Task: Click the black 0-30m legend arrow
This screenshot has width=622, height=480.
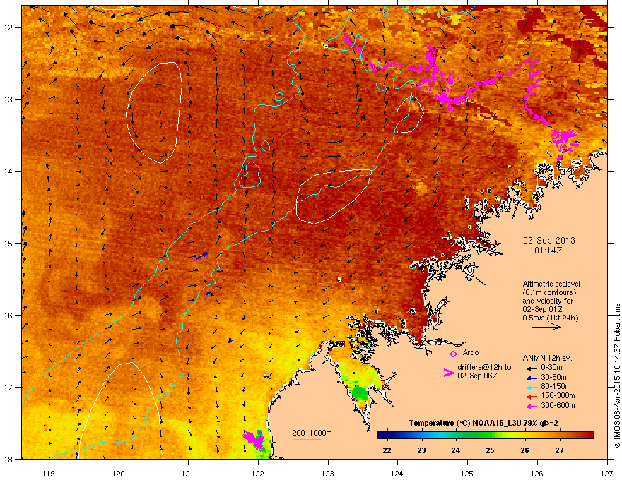Action: (x=532, y=368)
